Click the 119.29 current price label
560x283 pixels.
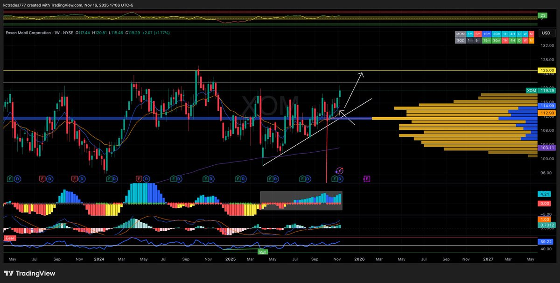point(546,91)
